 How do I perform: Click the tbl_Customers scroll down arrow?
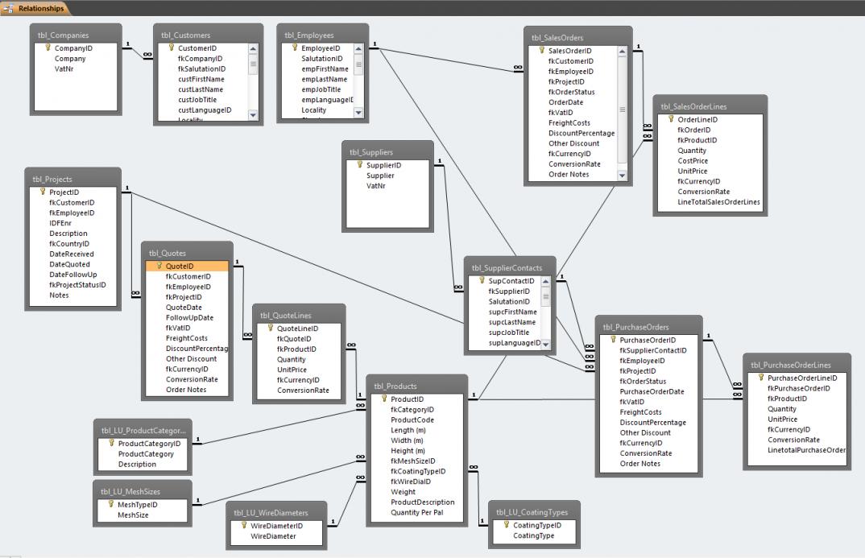tap(253, 114)
